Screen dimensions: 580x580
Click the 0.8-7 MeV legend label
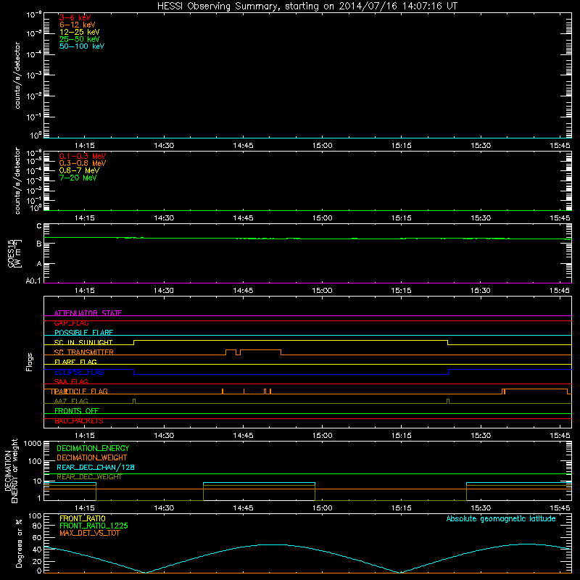point(80,170)
